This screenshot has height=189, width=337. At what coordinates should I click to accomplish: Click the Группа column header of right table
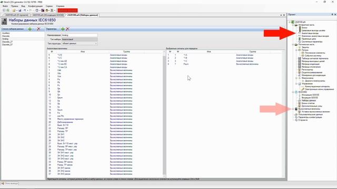[x=253, y=51]
